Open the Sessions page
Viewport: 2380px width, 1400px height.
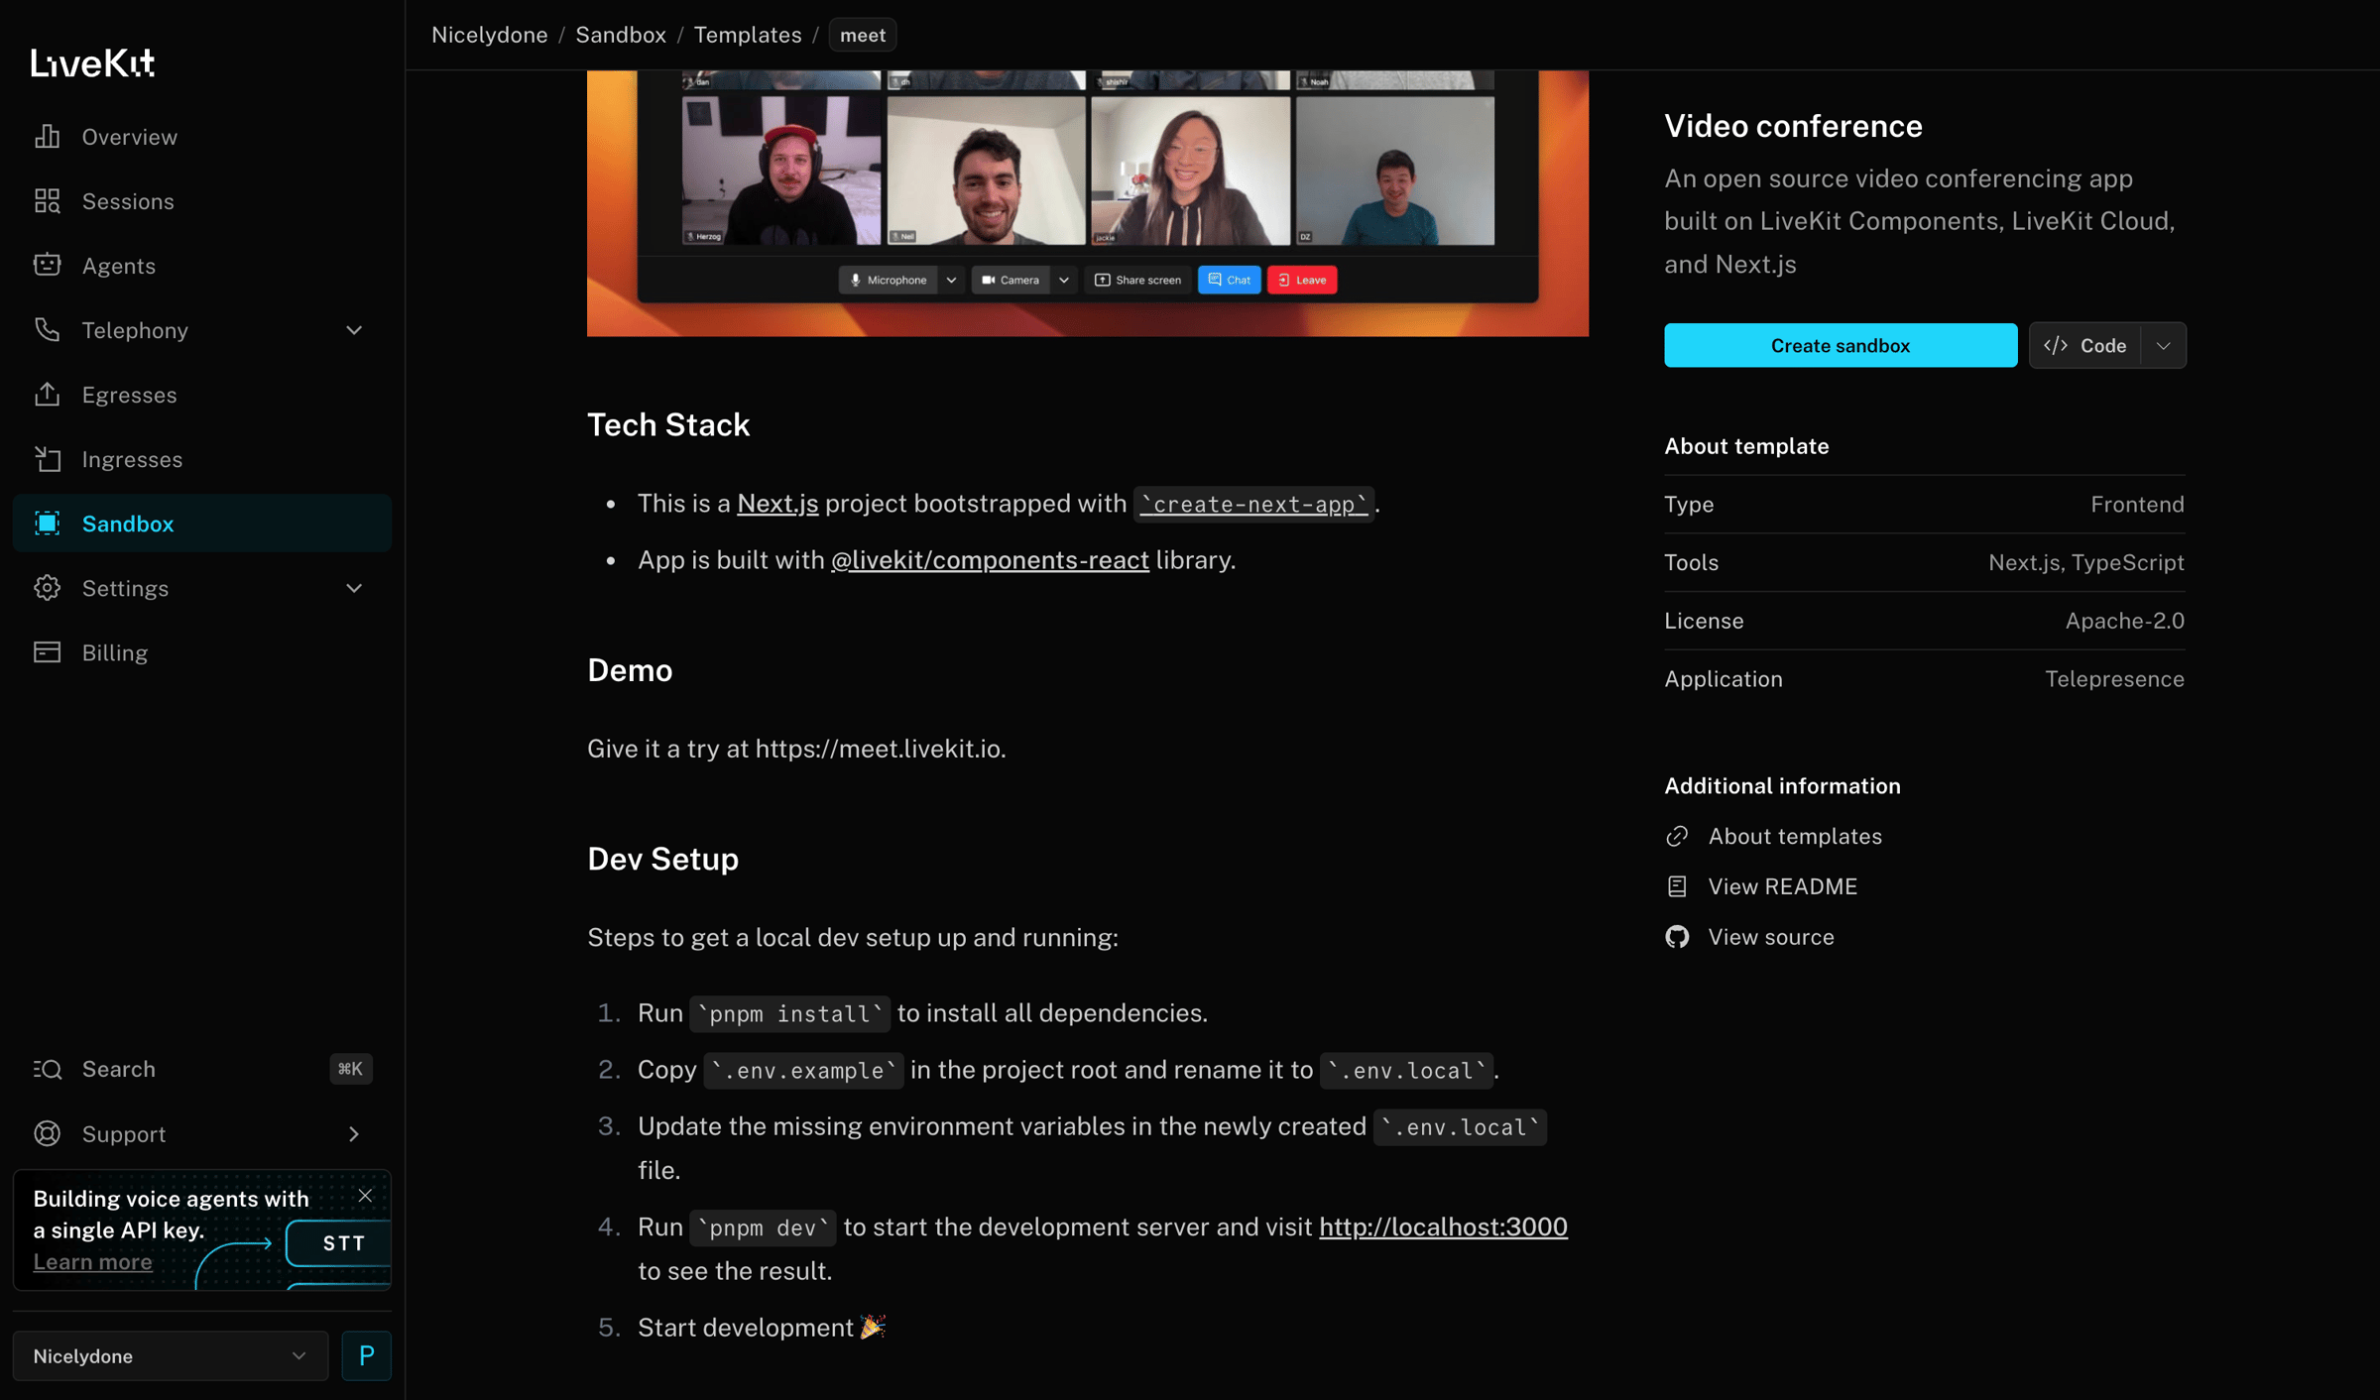click(202, 201)
